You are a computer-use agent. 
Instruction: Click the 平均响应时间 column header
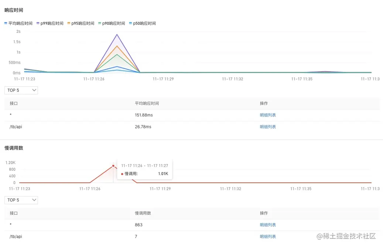[147, 103]
